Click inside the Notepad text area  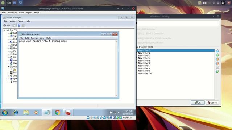pos(67,69)
